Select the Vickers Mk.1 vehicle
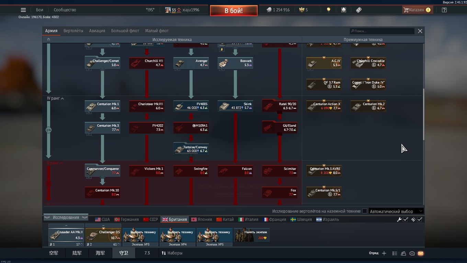Viewport: 467px width, 263px height. [x=147, y=171]
